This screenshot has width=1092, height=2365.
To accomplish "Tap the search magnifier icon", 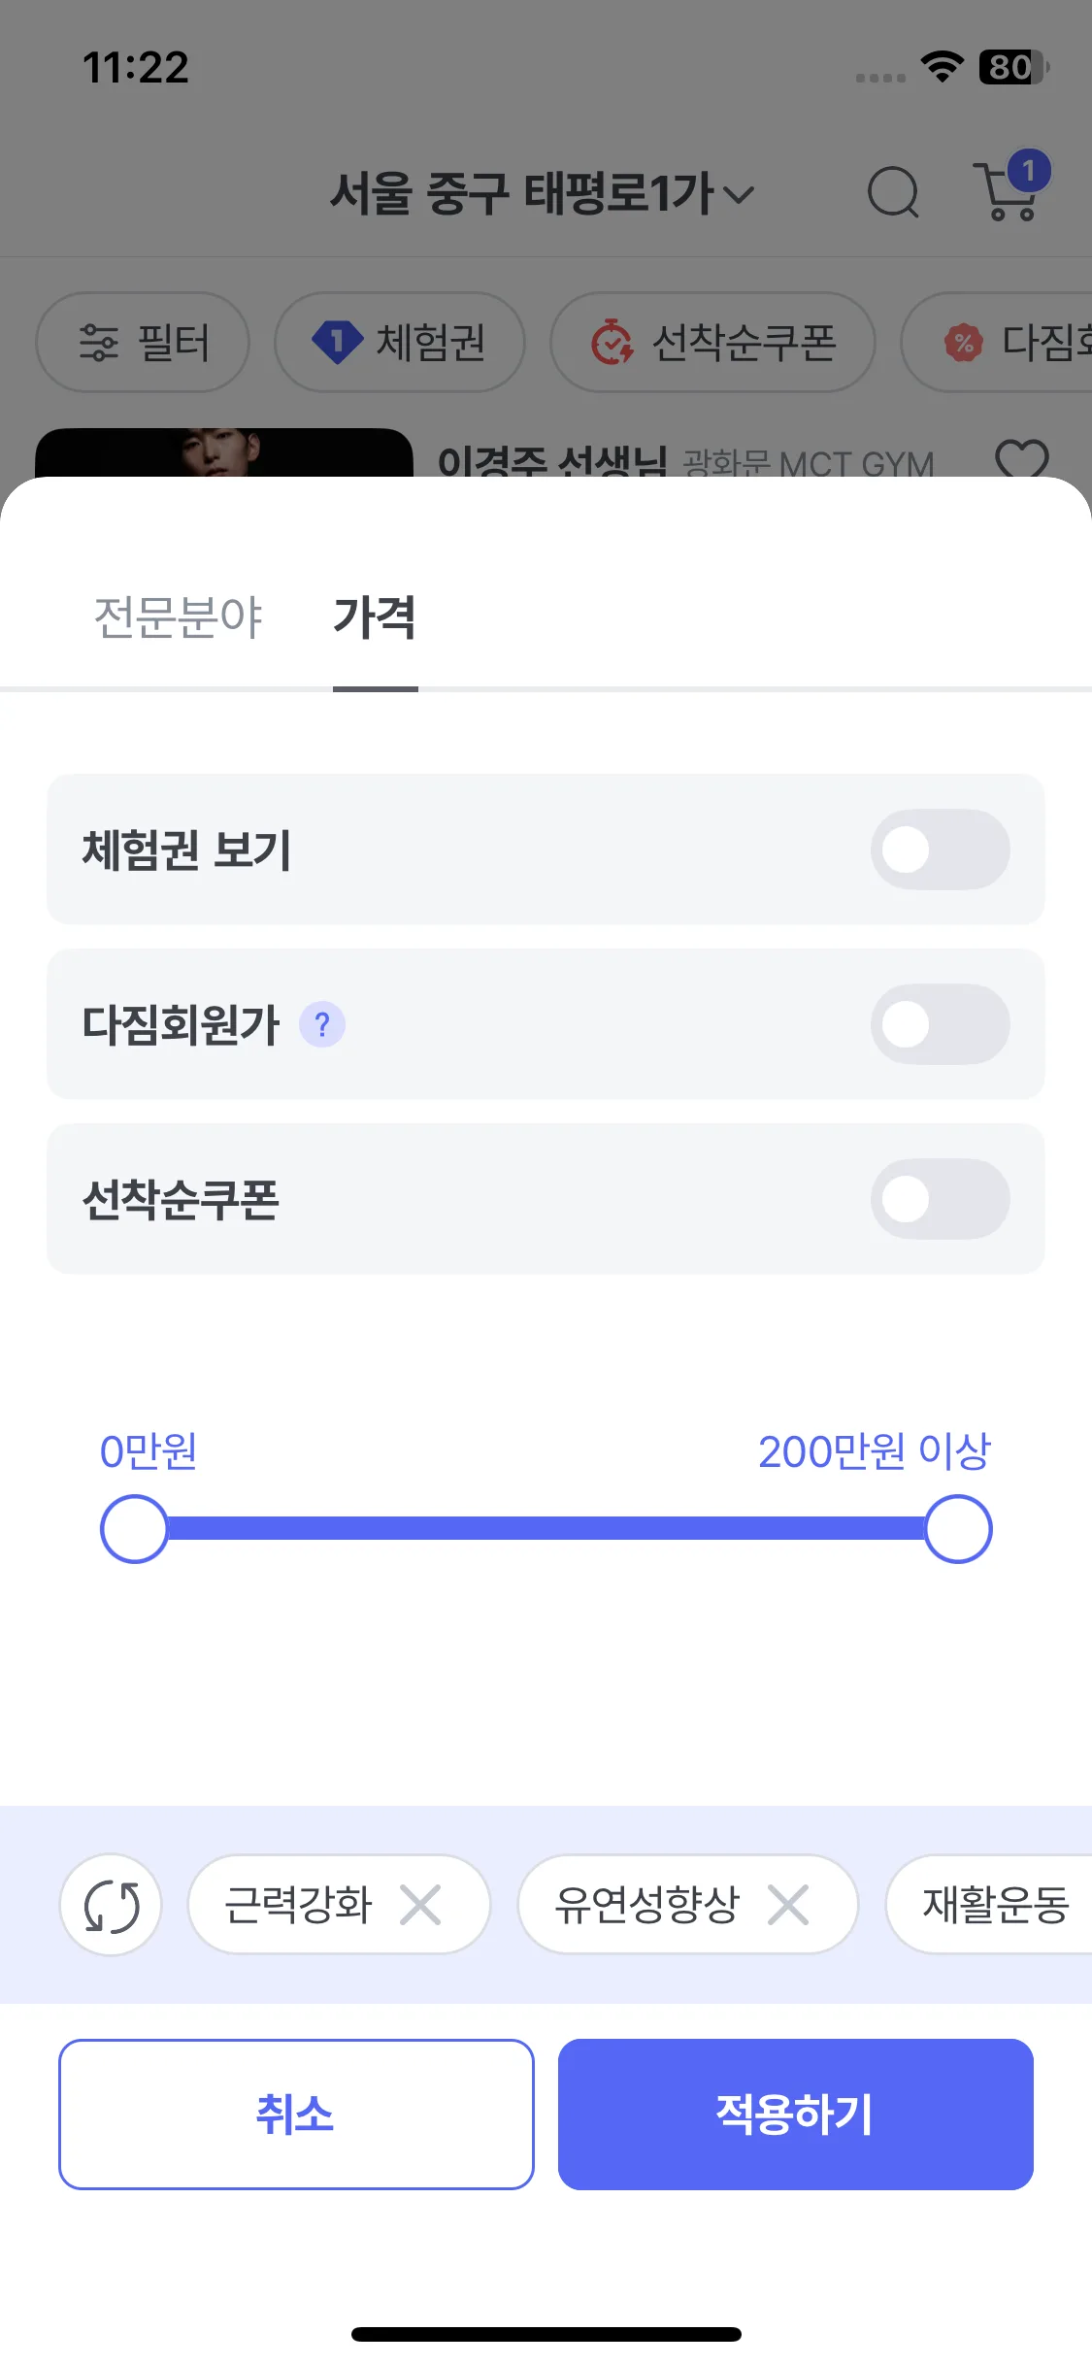I will (893, 192).
